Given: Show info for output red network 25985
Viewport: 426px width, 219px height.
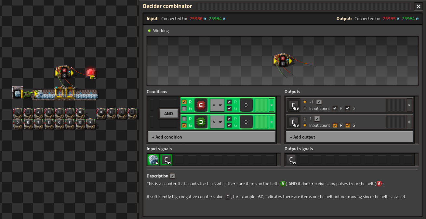Looking at the screenshot, I should (x=398, y=19).
